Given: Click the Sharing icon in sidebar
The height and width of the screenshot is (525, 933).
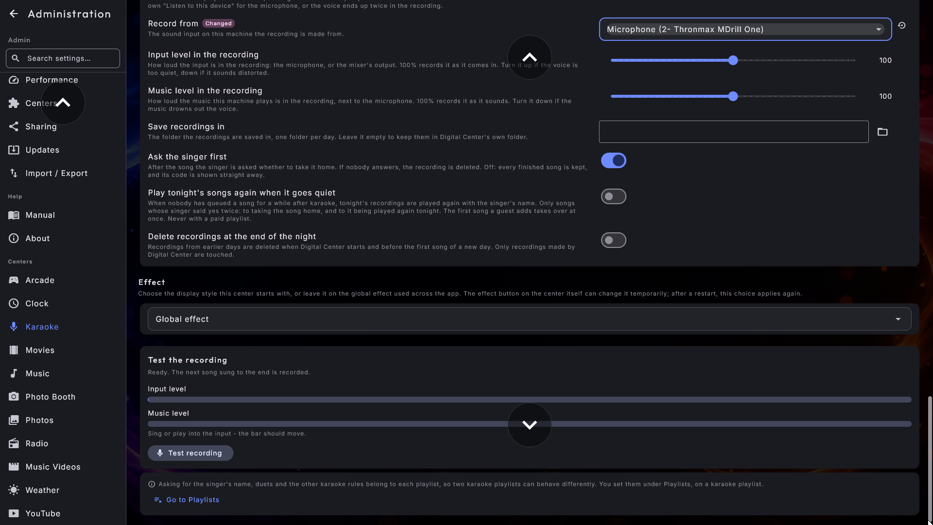Looking at the screenshot, I should (x=14, y=126).
